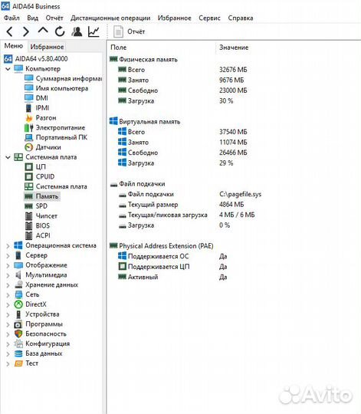Collapse the Компьютер tree node
This screenshot has width=361, height=414.
pos(8,69)
